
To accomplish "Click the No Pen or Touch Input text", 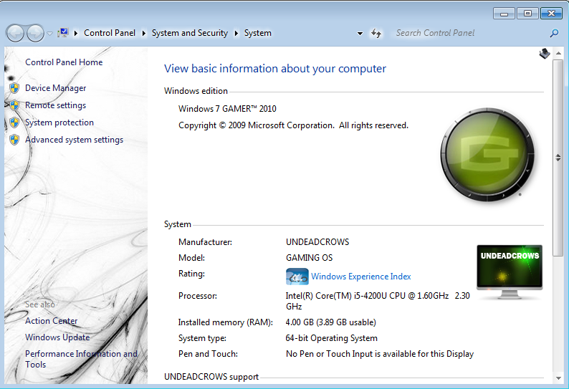I will tap(380, 354).
